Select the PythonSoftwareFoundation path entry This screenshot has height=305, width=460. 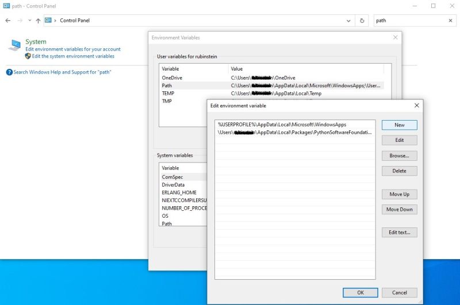click(x=295, y=133)
